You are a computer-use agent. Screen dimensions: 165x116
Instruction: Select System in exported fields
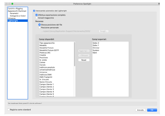click(110, 50)
